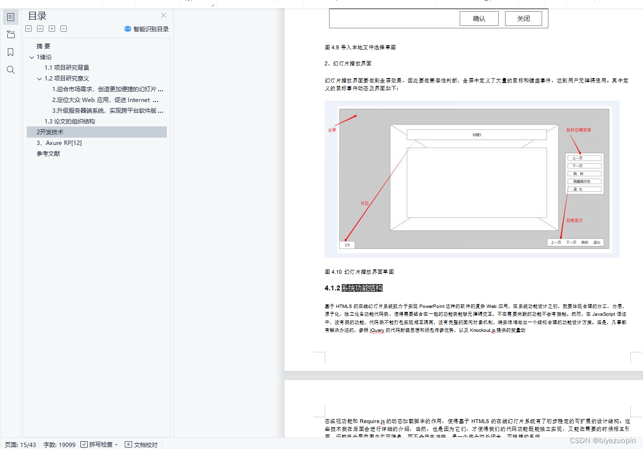Click the 关闭 button in the document dialog
The height and width of the screenshot is (449, 643).
point(524,18)
